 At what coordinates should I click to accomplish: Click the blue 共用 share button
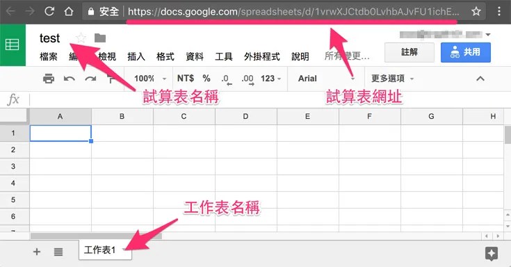(466, 52)
